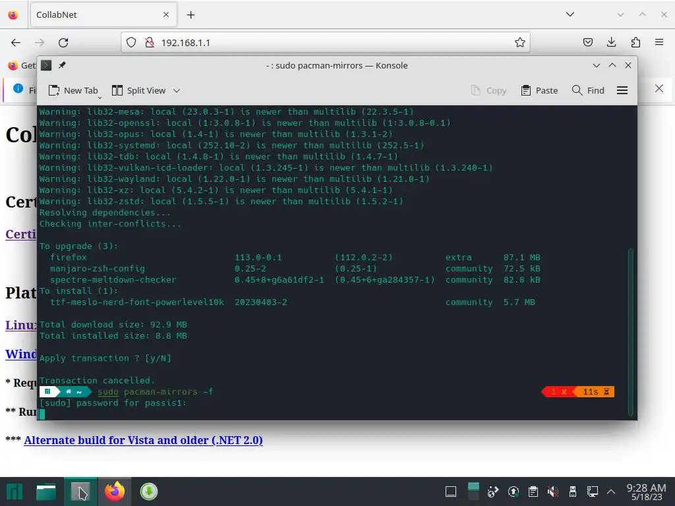Open the file manager from the taskbar
The width and height of the screenshot is (675, 506).
46,492
